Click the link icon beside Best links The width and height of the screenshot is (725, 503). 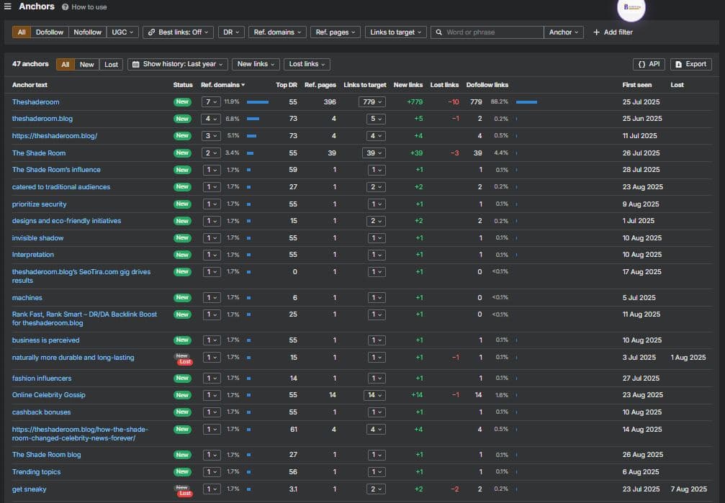pos(151,32)
